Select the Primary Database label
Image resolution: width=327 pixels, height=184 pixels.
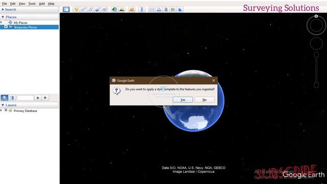tap(26, 111)
